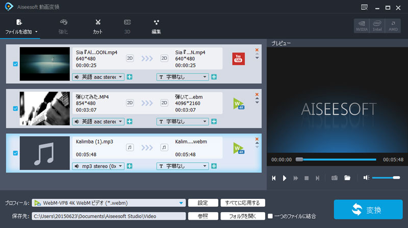Add audio track to Kalimba file with plus

click(130, 166)
